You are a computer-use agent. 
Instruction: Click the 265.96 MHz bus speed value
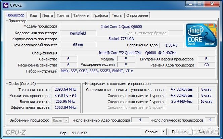[x=65, y=101]
